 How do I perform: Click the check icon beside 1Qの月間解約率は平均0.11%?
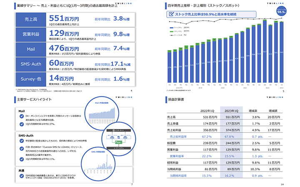[22, 159]
